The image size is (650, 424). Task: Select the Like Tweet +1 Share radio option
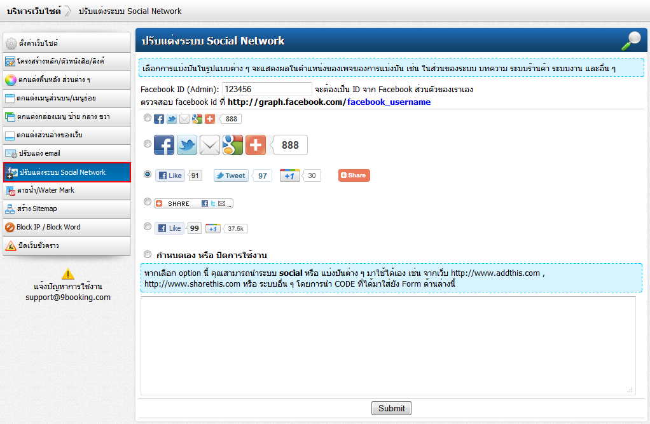point(148,174)
